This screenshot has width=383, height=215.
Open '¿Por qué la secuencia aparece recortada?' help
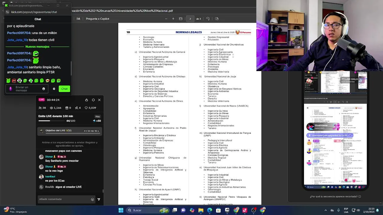tap(335, 196)
